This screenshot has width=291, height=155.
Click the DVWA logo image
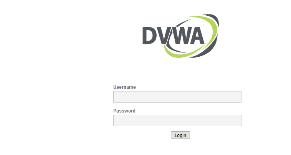click(x=180, y=36)
